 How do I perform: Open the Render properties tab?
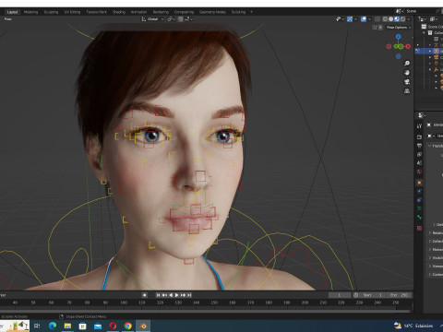point(419,137)
